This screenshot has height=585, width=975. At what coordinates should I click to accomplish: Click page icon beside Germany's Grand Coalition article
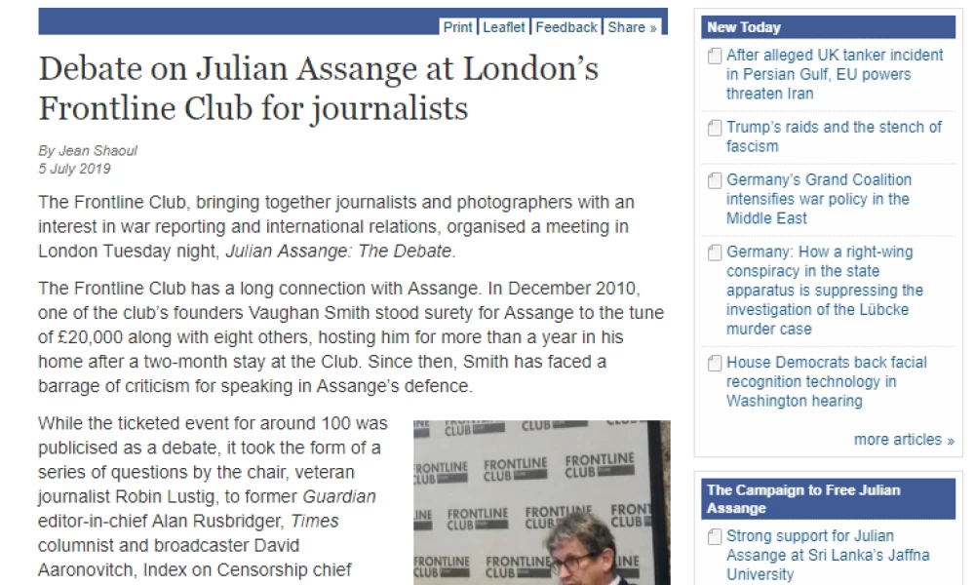(715, 181)
